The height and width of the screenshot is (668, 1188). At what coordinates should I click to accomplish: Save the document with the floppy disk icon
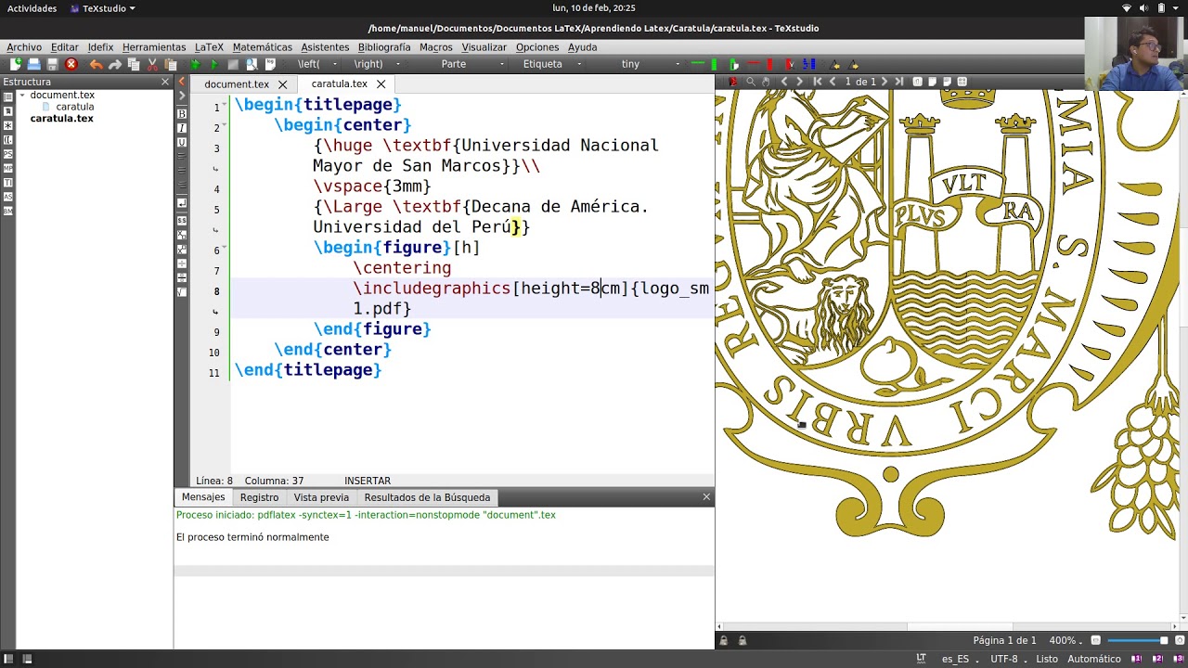tap(52, 64)
